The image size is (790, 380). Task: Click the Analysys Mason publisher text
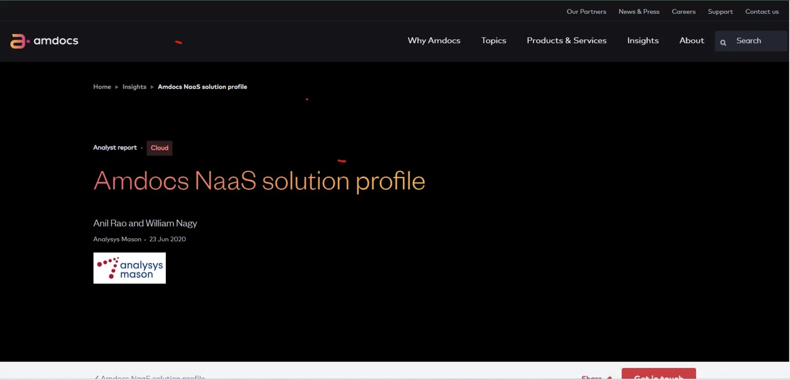click(117, 239)
